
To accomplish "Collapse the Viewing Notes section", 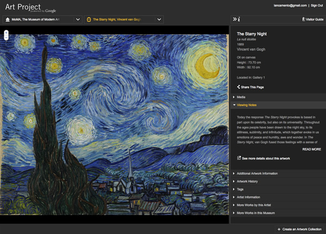I will coord(278,105).
